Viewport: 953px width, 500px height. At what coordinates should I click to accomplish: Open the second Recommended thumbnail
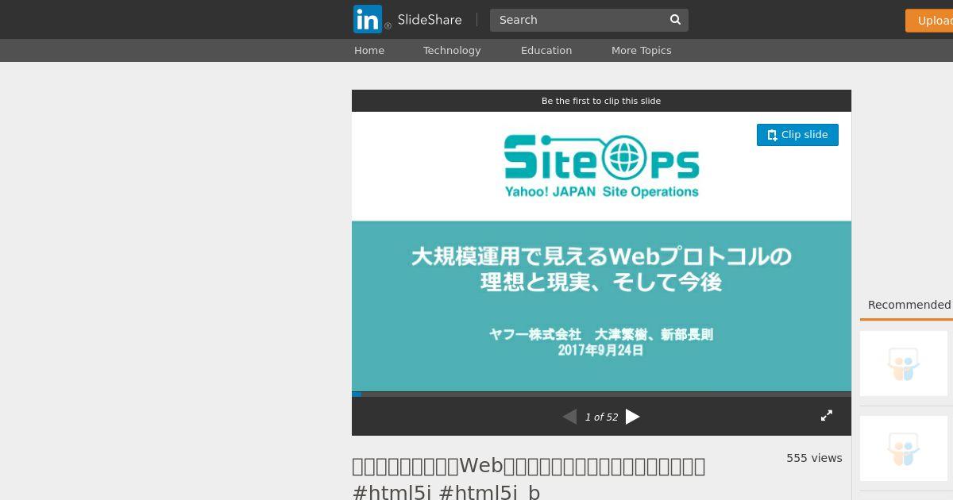(x=904, y=448)
